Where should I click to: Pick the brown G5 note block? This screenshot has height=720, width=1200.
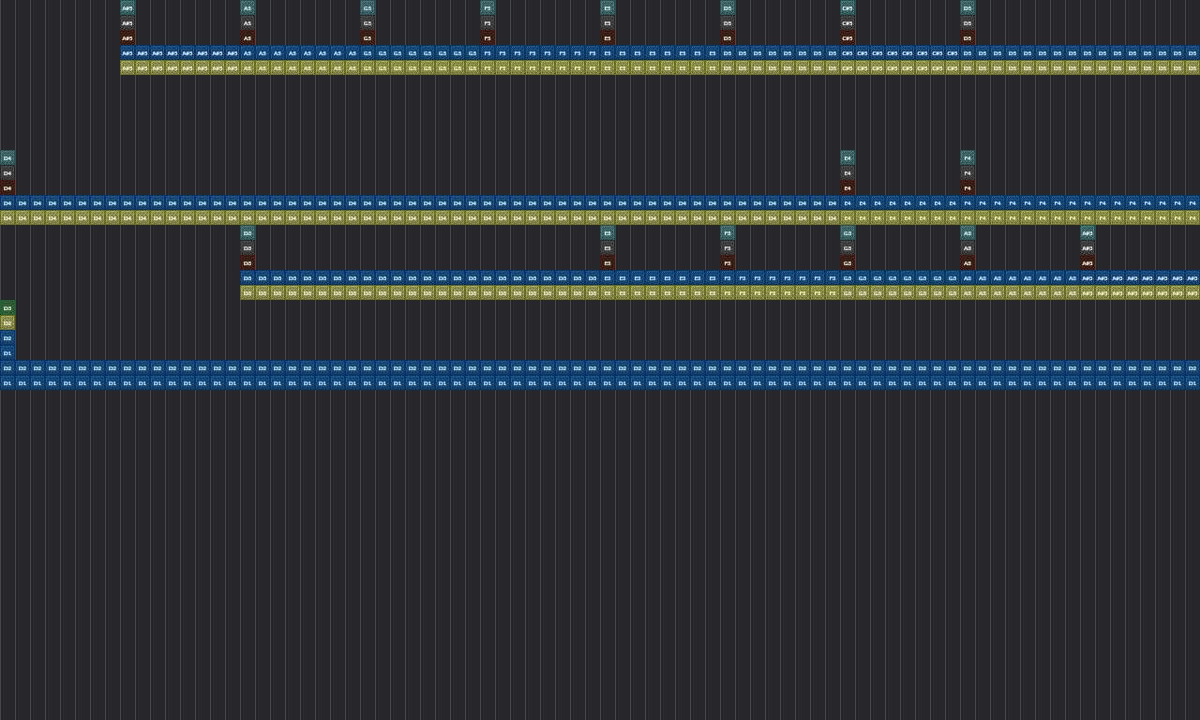367,37
